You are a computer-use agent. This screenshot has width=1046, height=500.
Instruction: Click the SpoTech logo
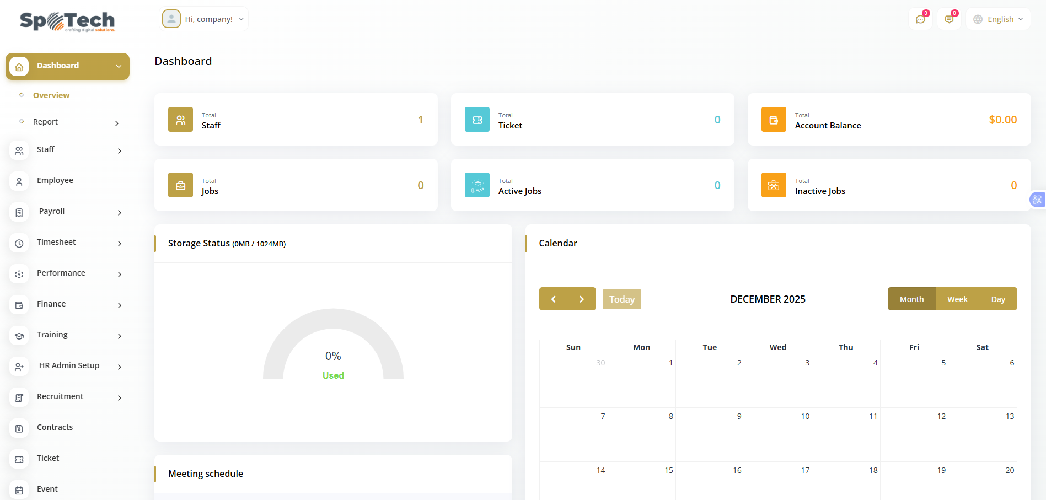coord(67,21)
